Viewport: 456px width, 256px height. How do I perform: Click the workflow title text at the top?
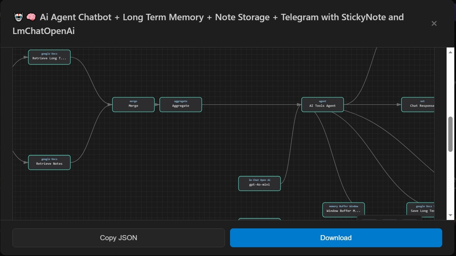[x=135, y=17]
